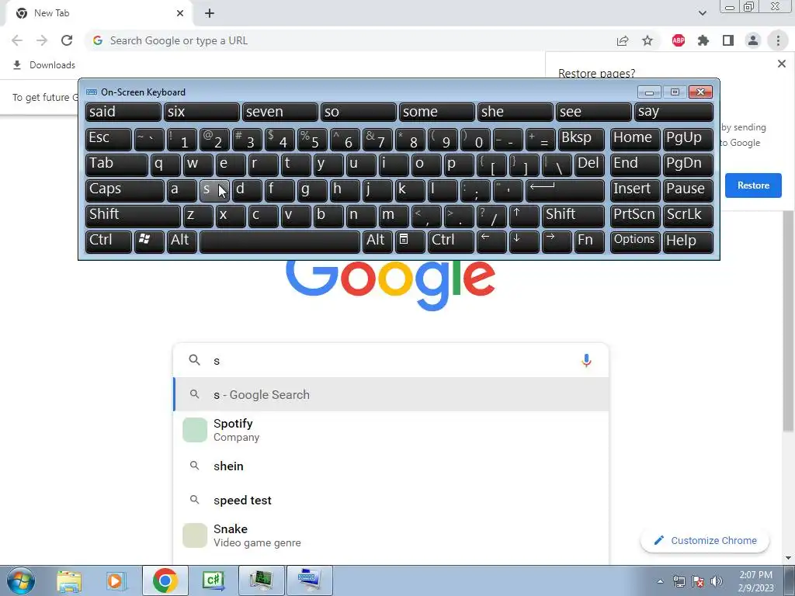Screen dimensions: 795x596
Task: Click the up arrow key on keyboard
Action: point(524,216)
